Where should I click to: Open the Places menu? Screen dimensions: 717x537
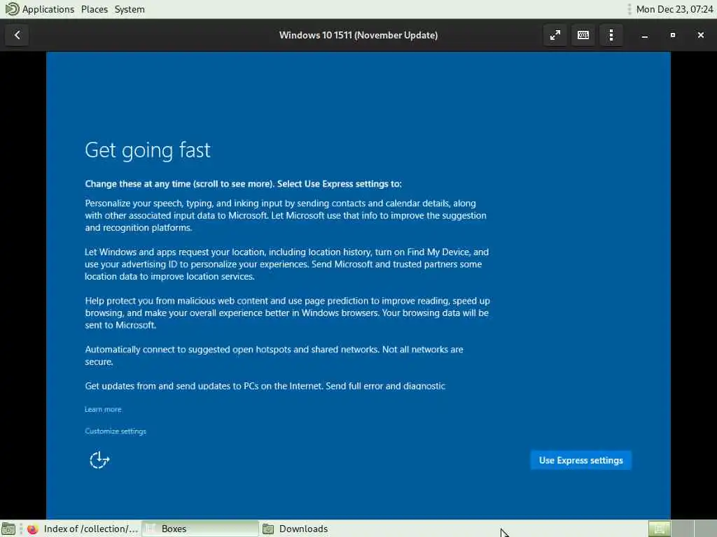(x=95, y=9)
